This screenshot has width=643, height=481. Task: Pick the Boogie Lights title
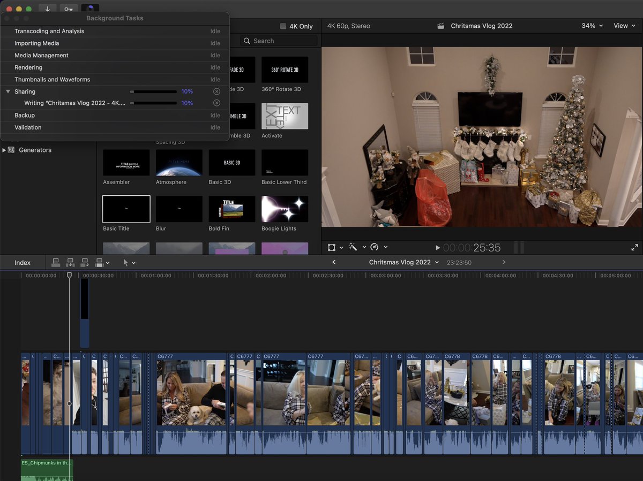point(285,209)
